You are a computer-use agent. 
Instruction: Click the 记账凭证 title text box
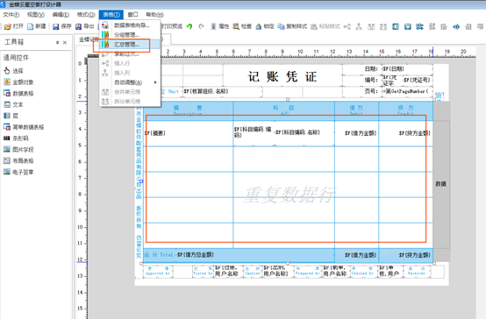tap(282, 76)
